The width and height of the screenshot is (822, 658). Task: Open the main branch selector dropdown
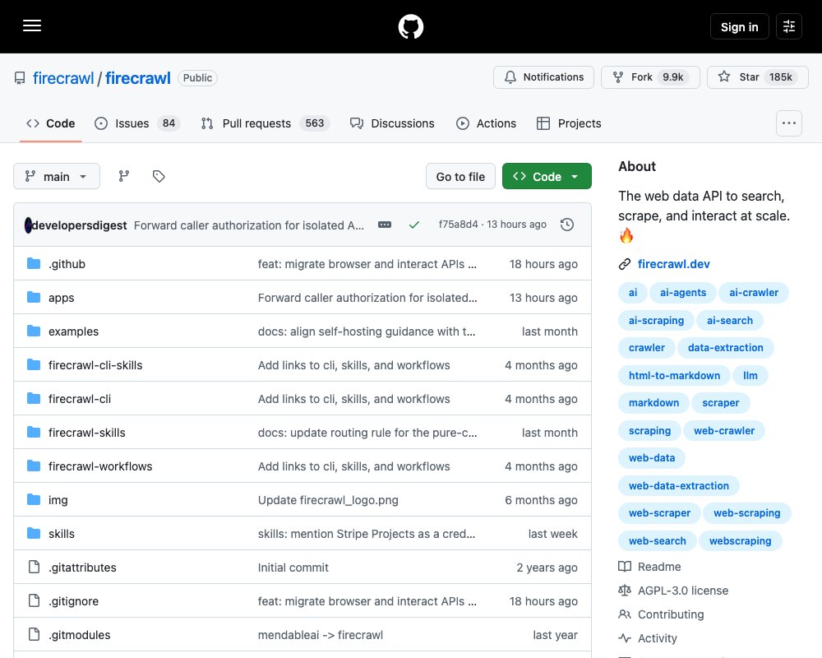(x=57, y=176)
